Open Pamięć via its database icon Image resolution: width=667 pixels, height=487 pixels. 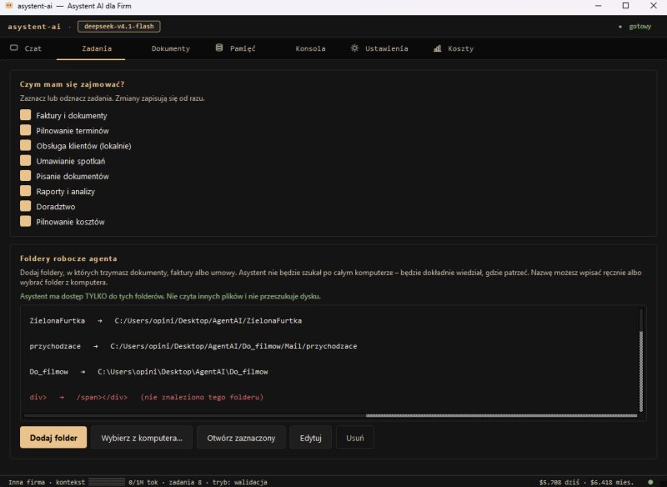[x=219, y=48]
